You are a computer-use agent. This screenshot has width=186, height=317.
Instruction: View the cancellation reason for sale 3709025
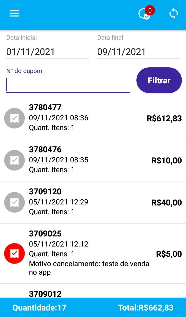point(89,268)
